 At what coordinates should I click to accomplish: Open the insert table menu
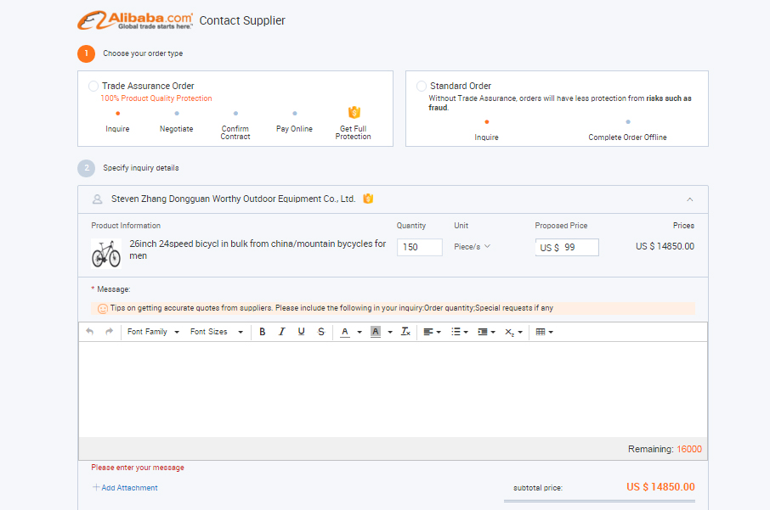pos(545,332)
